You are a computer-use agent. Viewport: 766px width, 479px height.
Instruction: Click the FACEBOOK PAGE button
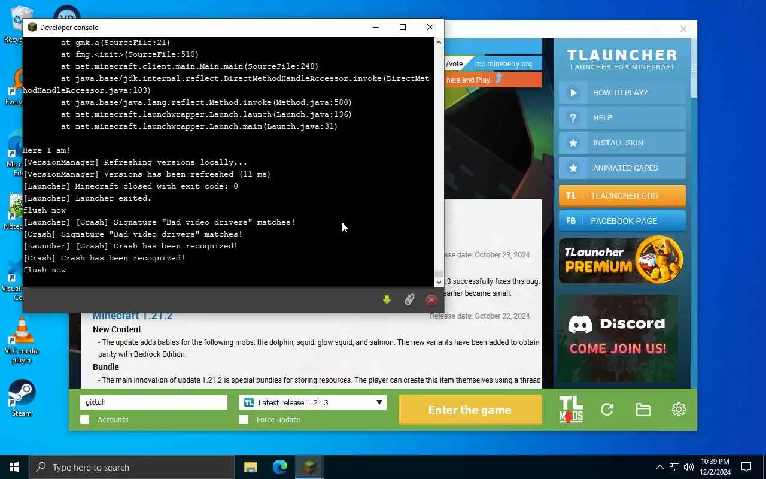(x=622, y=221)
